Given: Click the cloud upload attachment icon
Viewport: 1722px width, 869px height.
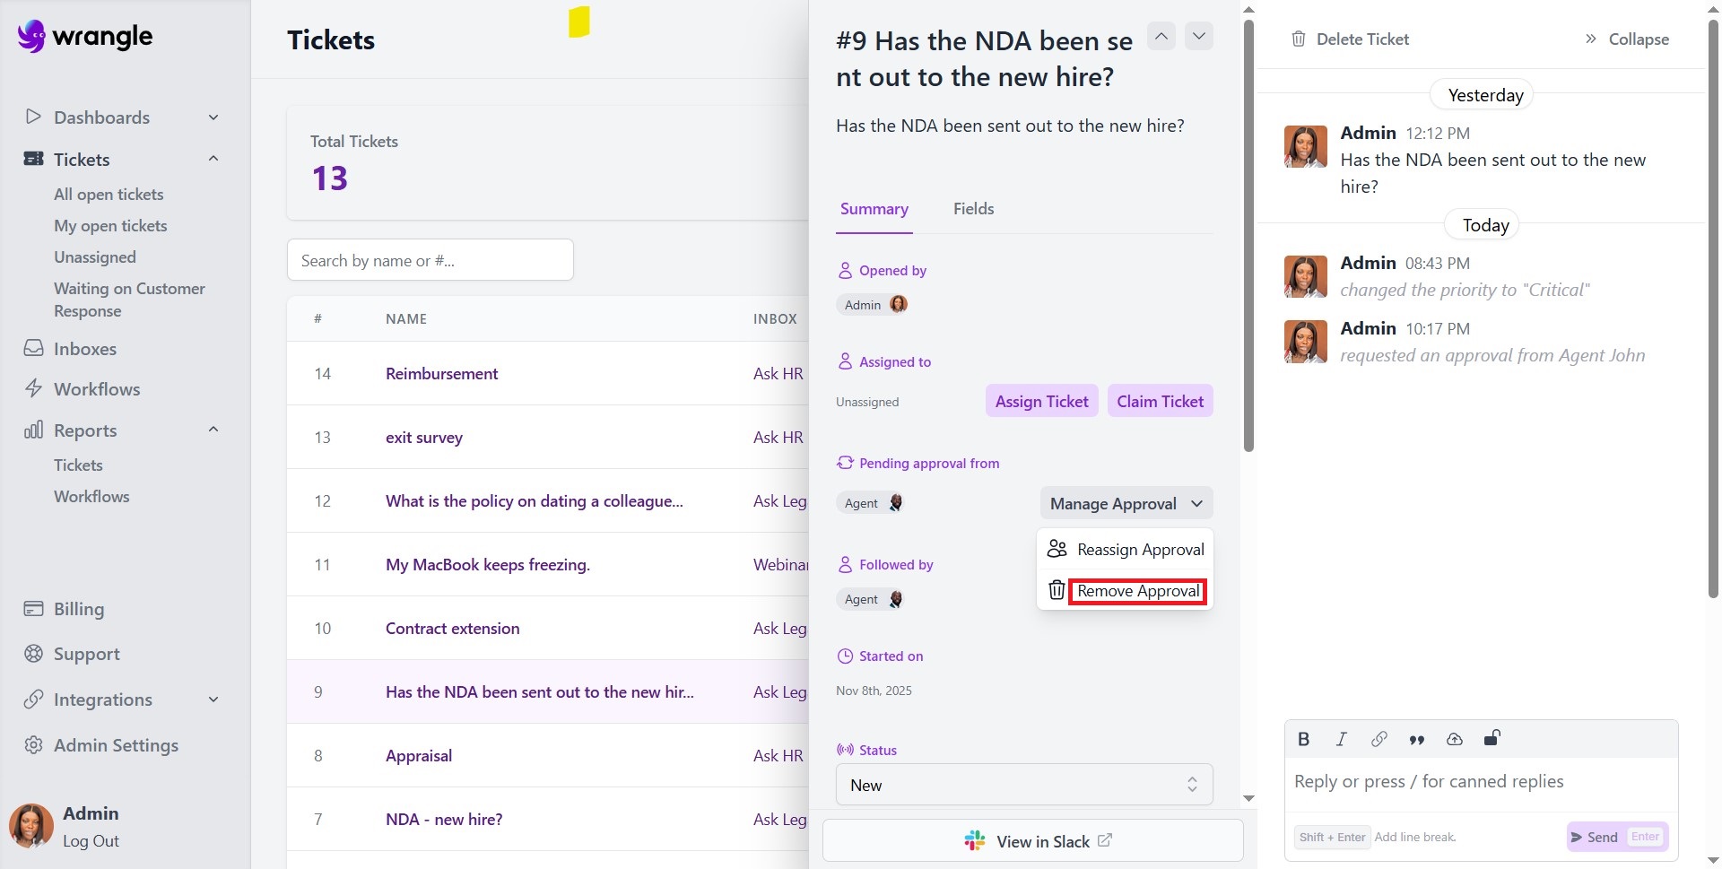Looking at the screenshot, I should point(1454,739).
